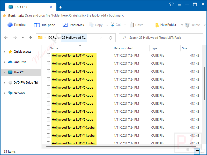
Task: Open the skin theme shirt icon
Action: click(x=172, y=4)
